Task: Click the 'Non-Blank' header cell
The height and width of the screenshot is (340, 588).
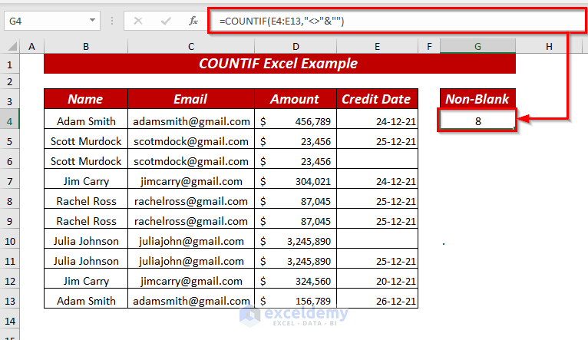Action: (x=477, y=99)
